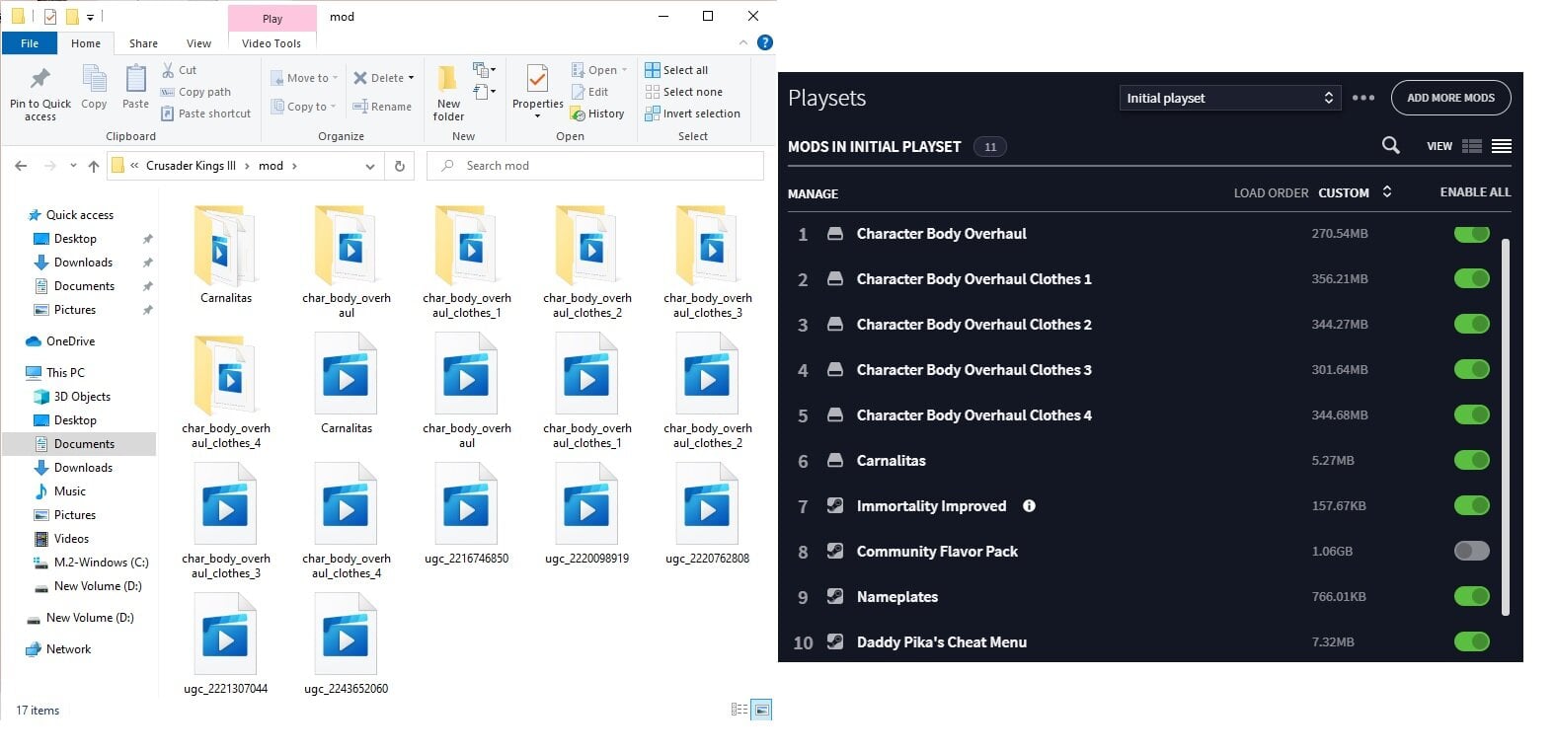The height and width of the screenshot is (752, 1556).
Task: Click Paste shortcut in ribbon
Action: click(x=205, y=113)
